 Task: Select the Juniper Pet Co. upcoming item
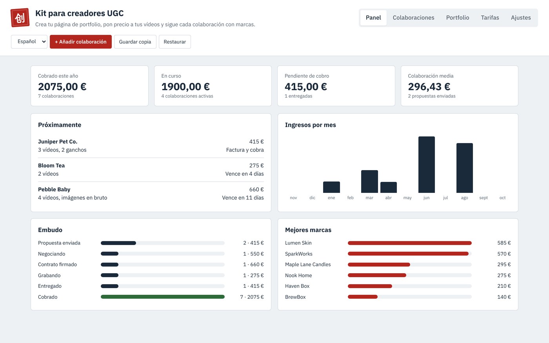click(x=151, y=146)
